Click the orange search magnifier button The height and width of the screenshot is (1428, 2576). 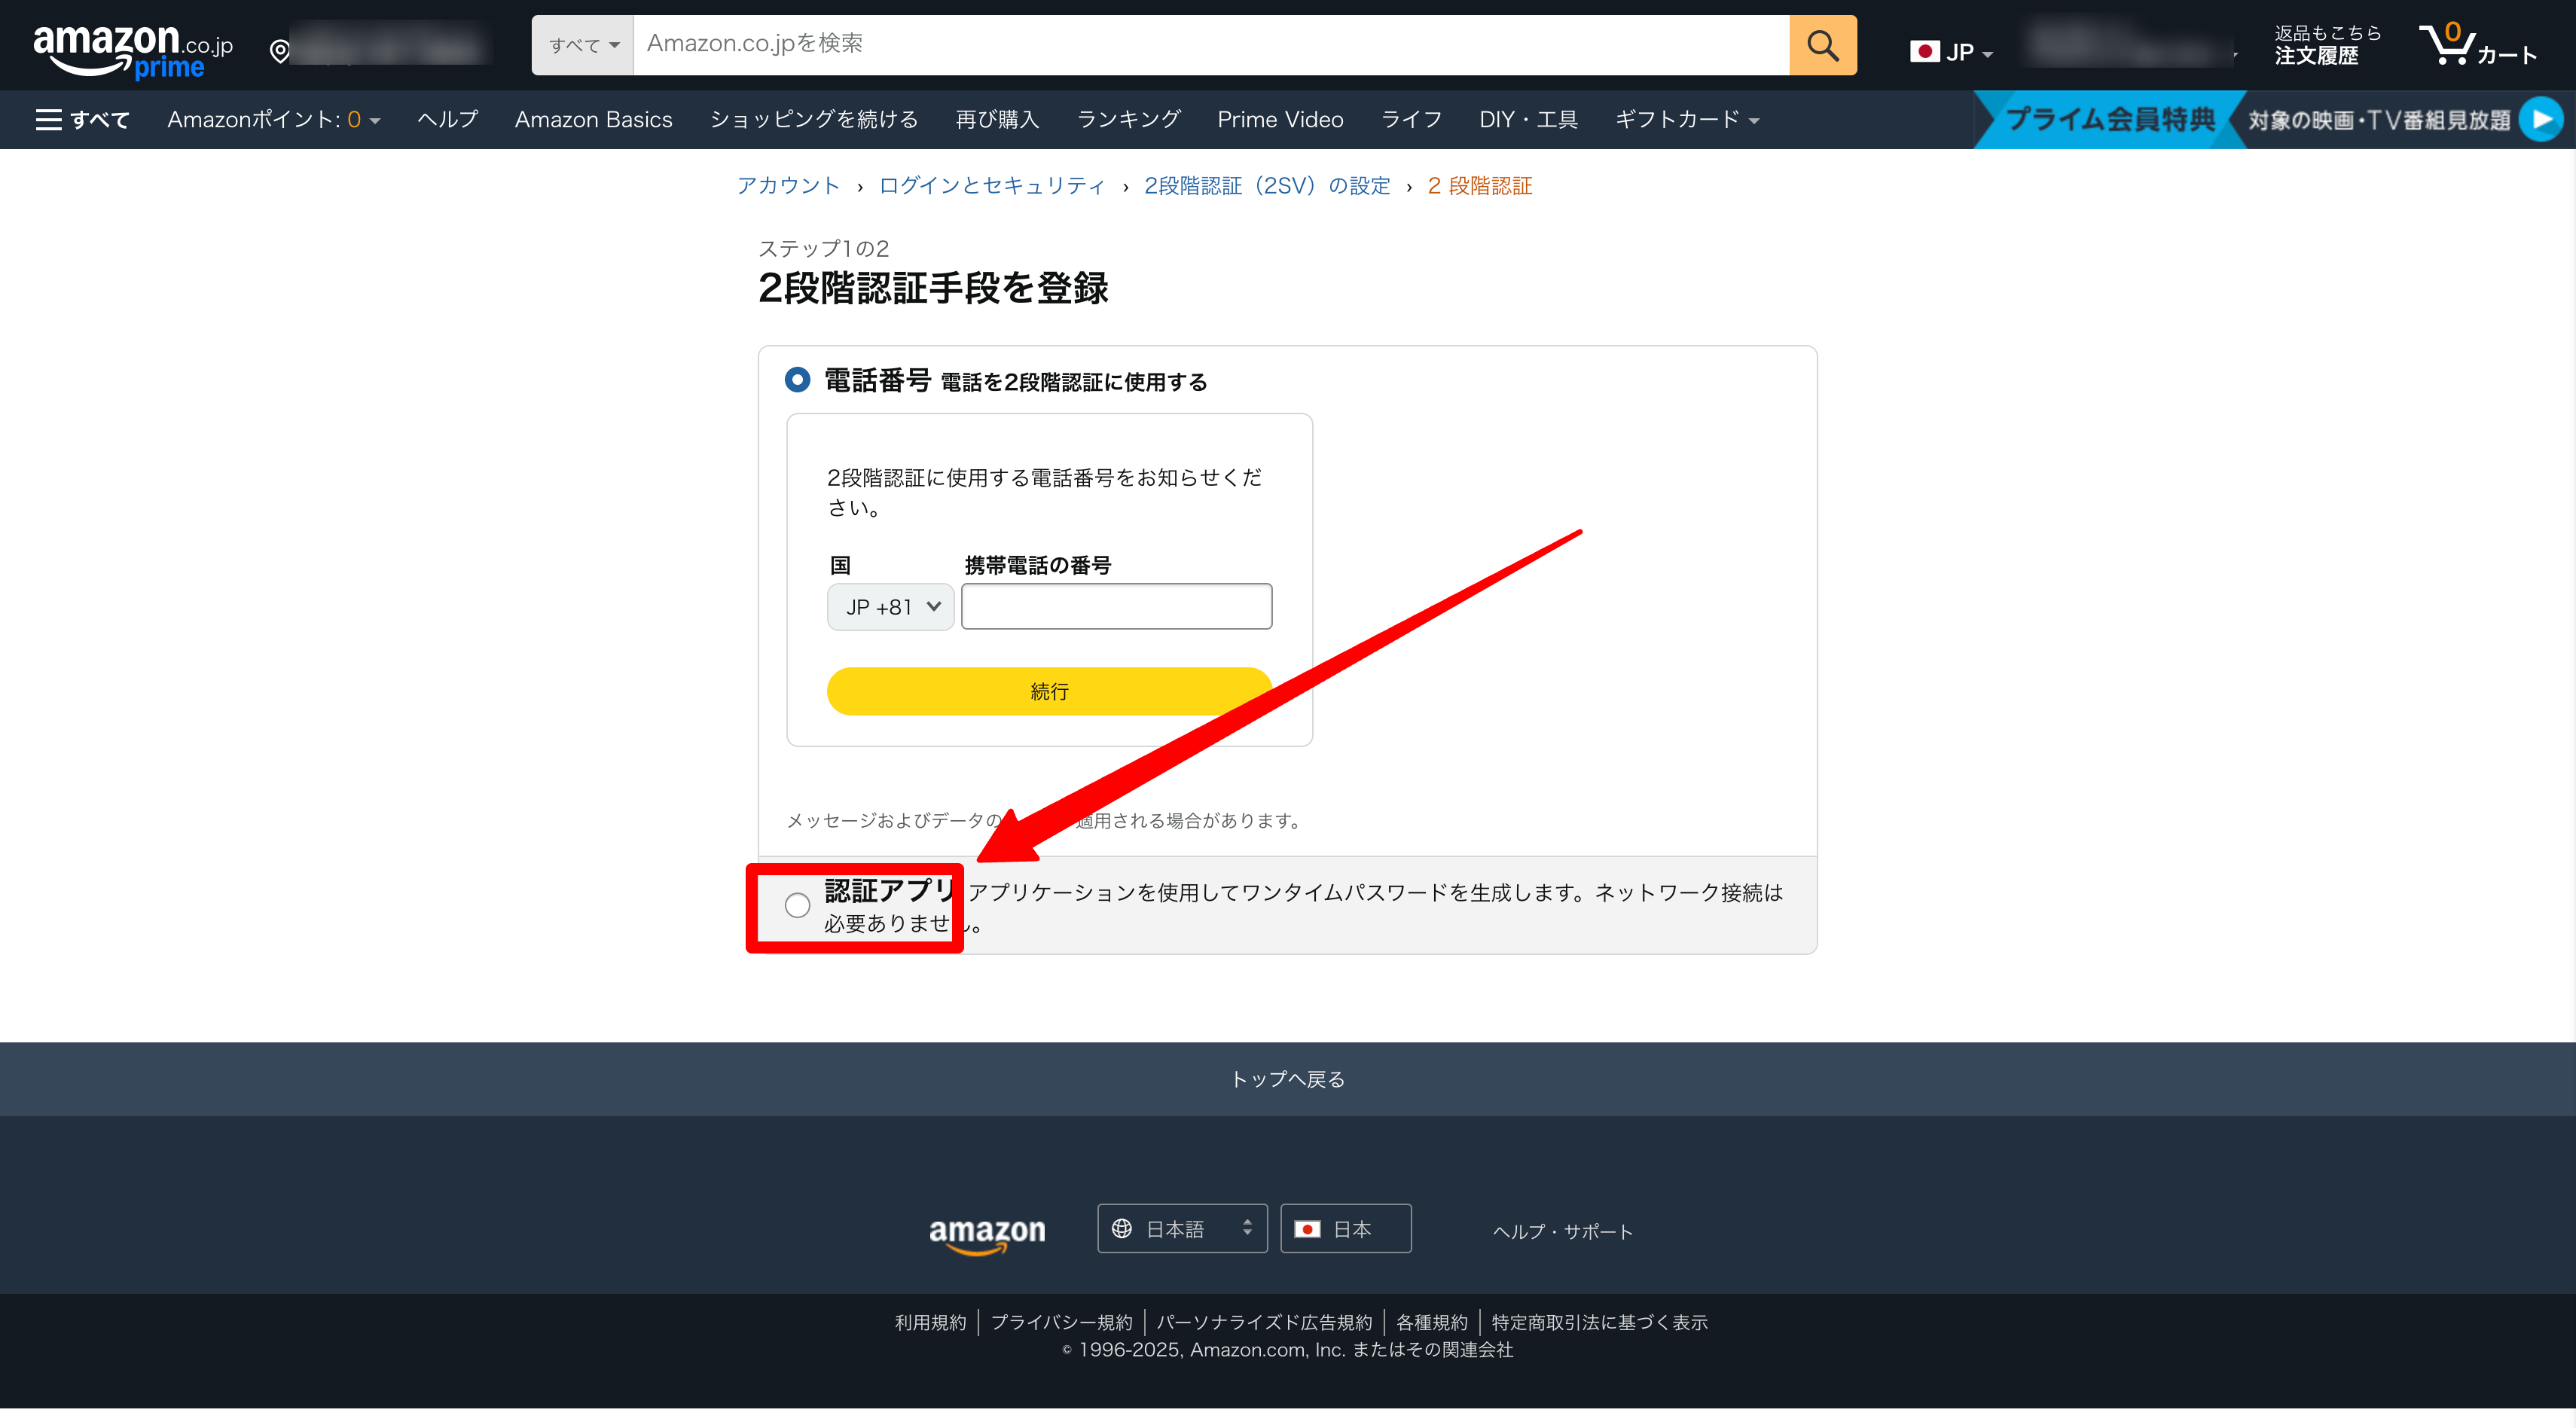1822,45
